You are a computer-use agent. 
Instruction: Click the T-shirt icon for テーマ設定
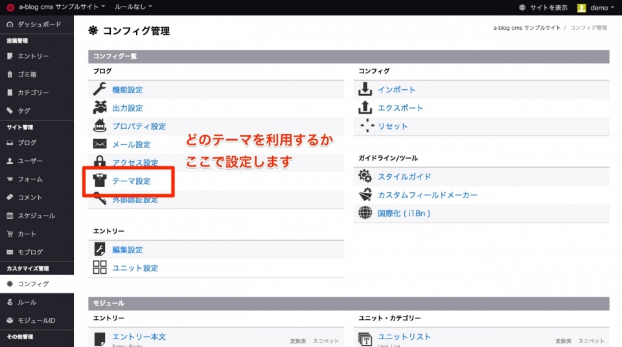100,181
